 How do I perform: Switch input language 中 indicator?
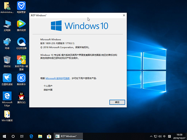pyautogui.click(x=164, y=137)
